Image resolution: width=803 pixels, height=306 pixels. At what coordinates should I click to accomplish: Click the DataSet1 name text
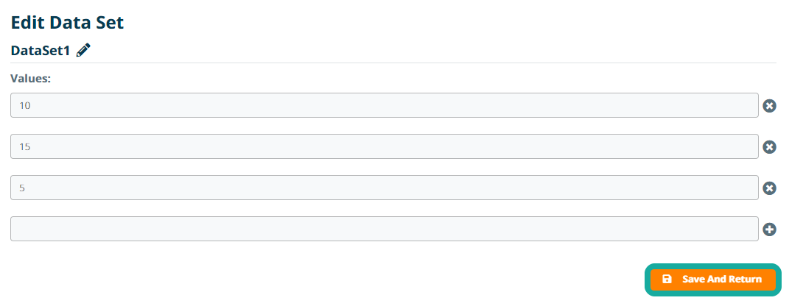pyautogui.click(x=40, y=51)
